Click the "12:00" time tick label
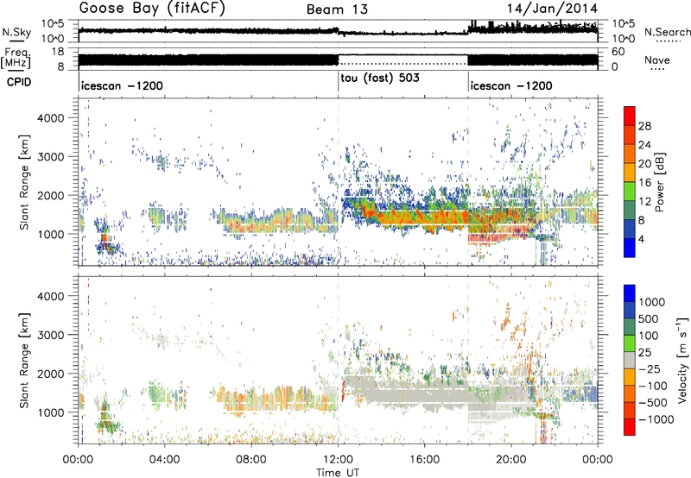 pyautogui.click(x=338, y=460)
